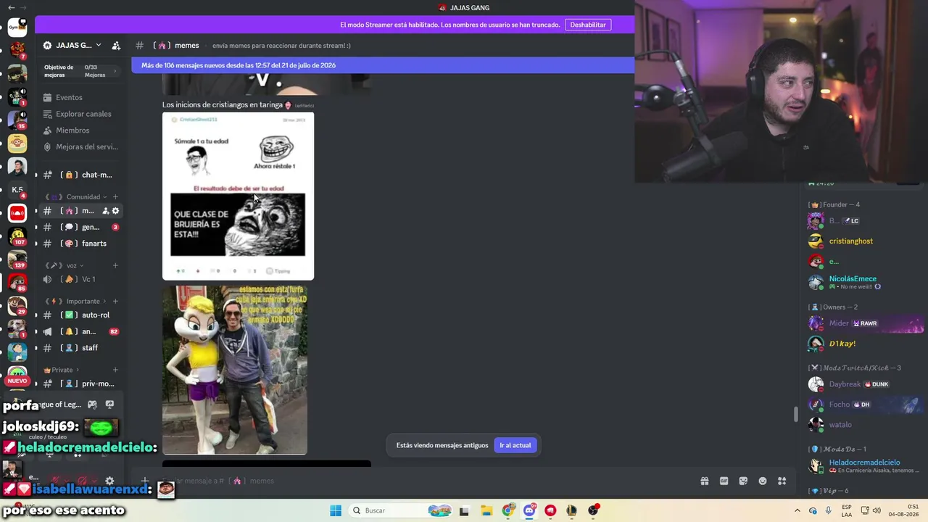Image resolution: width=928 pixels, height=522 pixels.
Task: Open OBS icon in taskbar
Action: 594,510
